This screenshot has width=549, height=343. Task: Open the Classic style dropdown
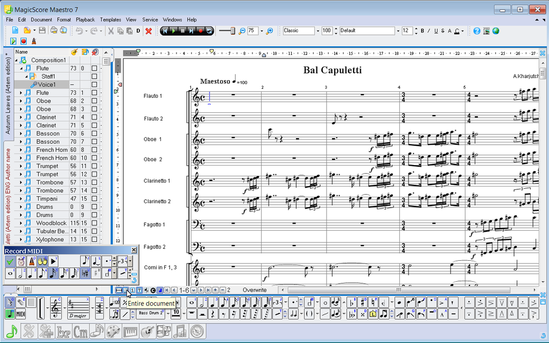coord(318,31)
